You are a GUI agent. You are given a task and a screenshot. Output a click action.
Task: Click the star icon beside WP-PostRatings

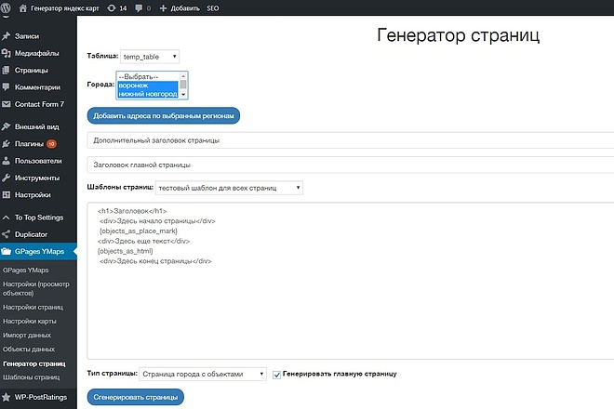6,397
